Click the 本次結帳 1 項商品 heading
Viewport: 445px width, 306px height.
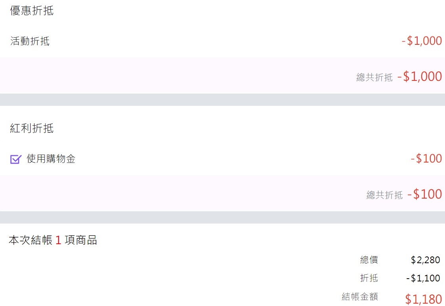(53, 240)
